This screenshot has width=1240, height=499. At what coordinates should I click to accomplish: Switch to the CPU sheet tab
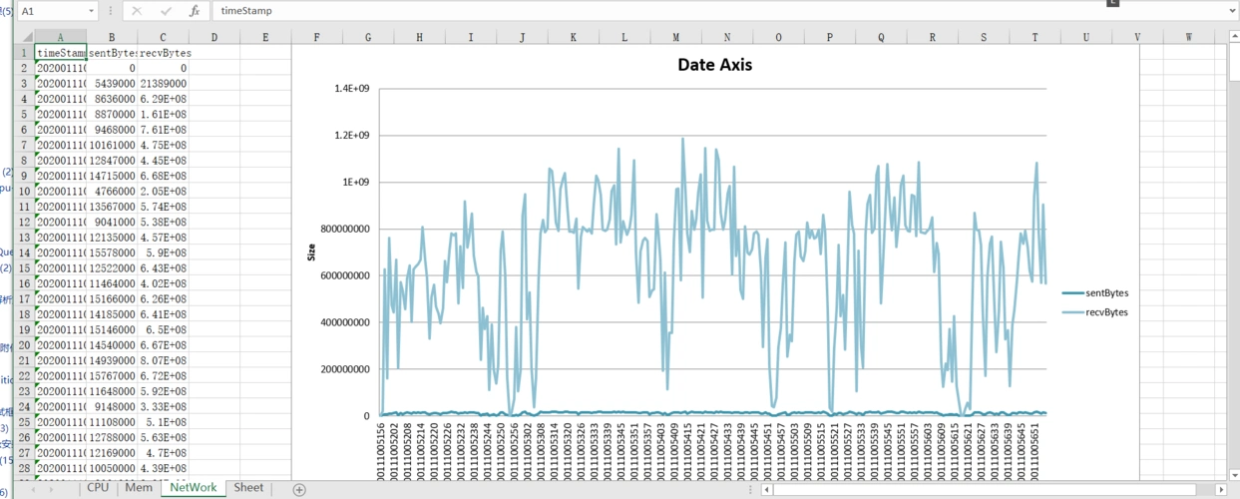tap(98, 488)
